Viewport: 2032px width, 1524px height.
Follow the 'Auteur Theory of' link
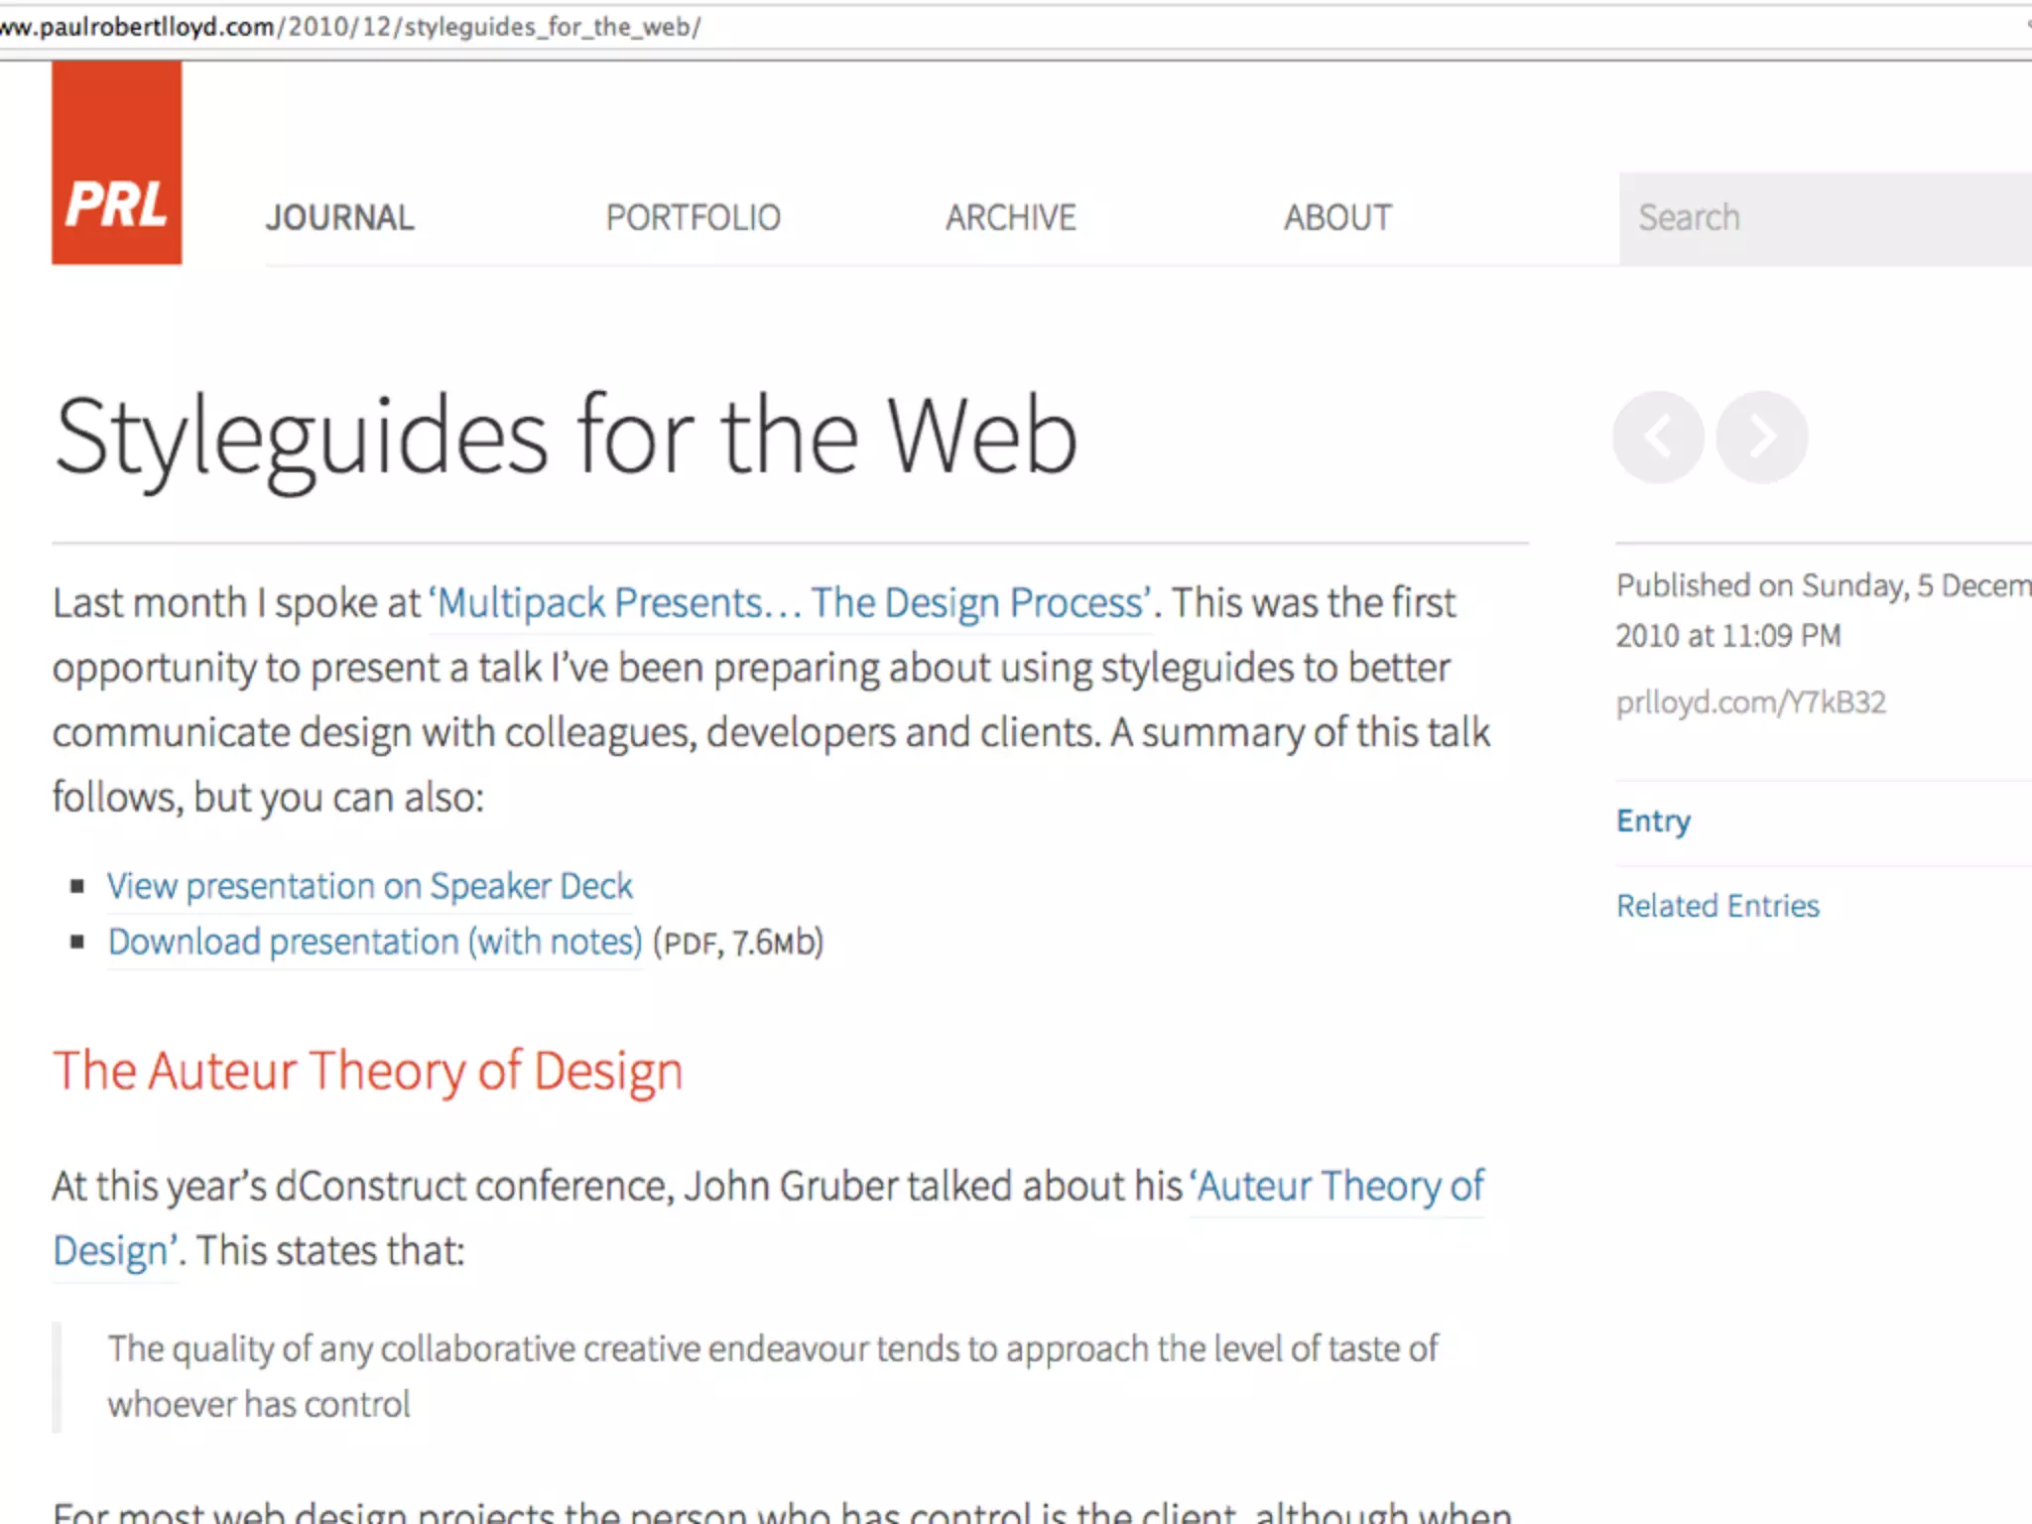tap(1339, 1186)
